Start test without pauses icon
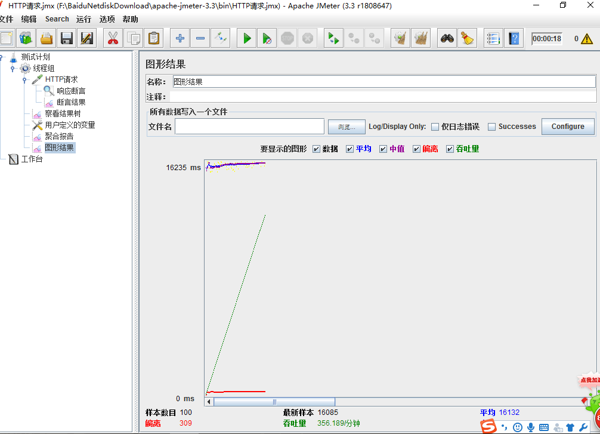Viewport: 600px width, 434px height. pyautogui.click(x=267, y=38)
